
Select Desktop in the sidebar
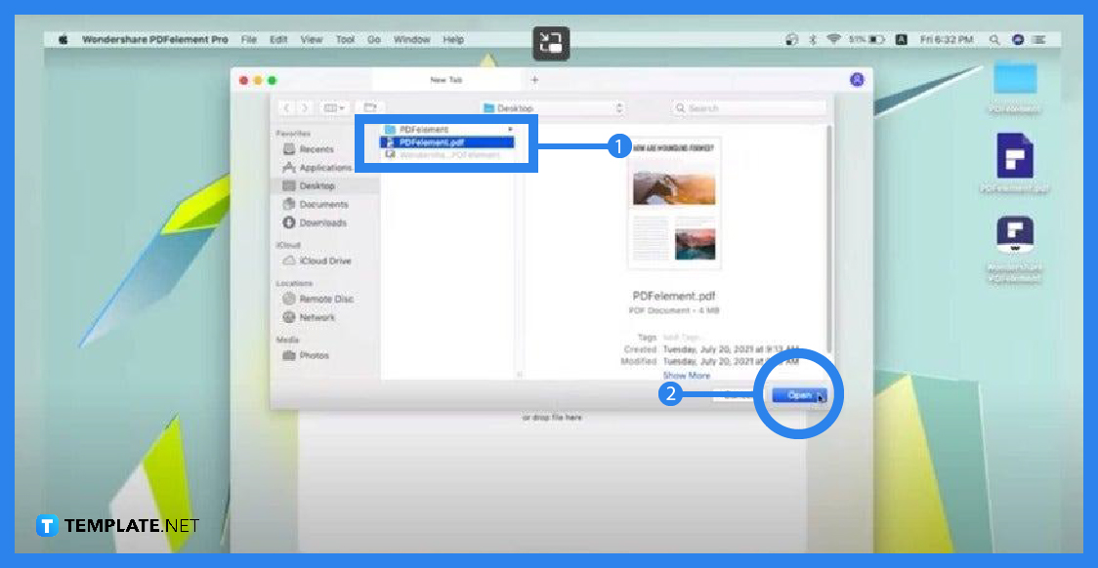click(325, 186)
